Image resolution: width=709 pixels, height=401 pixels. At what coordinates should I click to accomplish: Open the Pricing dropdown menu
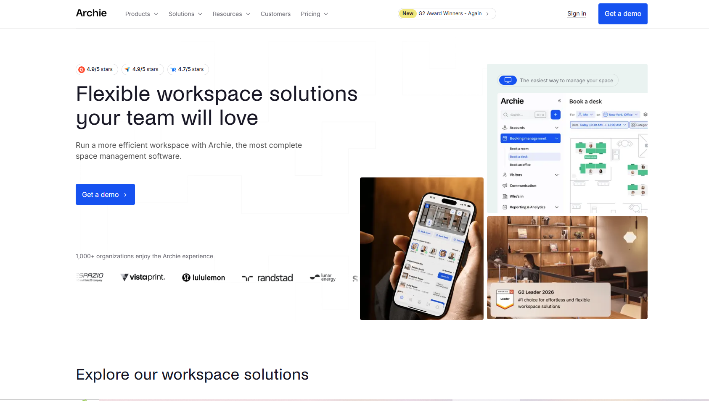click(315, 14)
